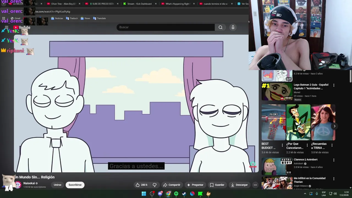The image size is (352, 198).
Task: Click the Astrobort channel name
Action: click(x=298, y=163)
